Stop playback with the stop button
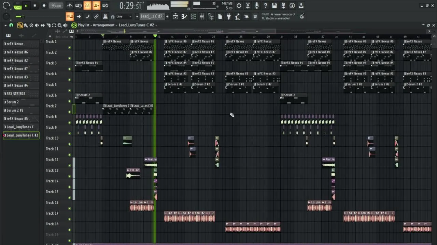This screenshot has width=437, height=245. 34,6
